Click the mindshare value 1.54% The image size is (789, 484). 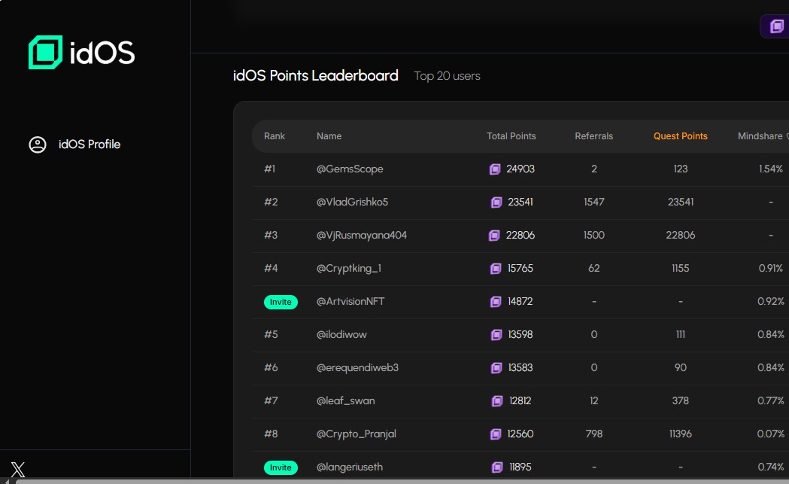pos(771,169)
